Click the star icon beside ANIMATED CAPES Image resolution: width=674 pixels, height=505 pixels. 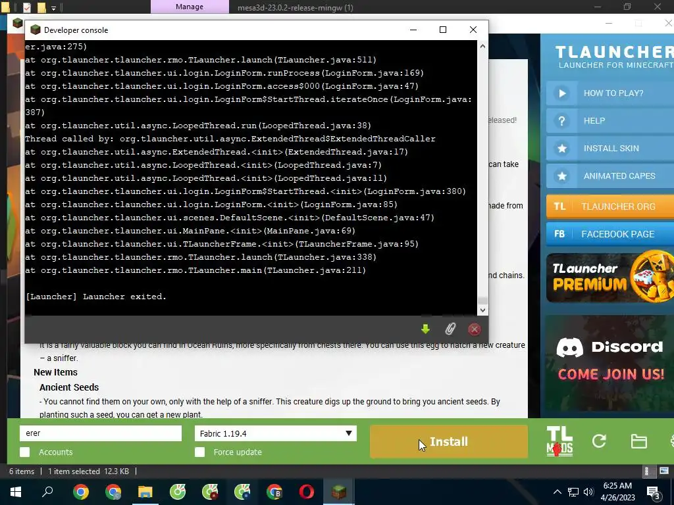point(562,176)
